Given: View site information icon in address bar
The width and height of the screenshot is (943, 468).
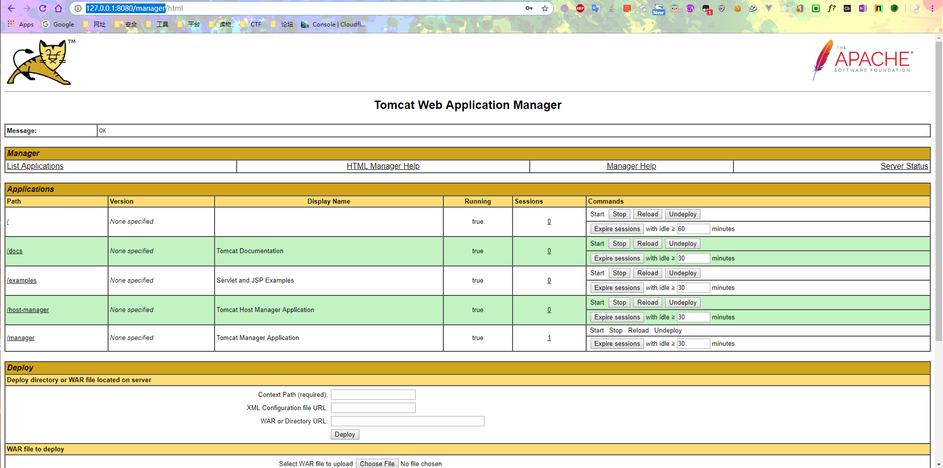Looking at the screenshot, I should tap(78, 8).
